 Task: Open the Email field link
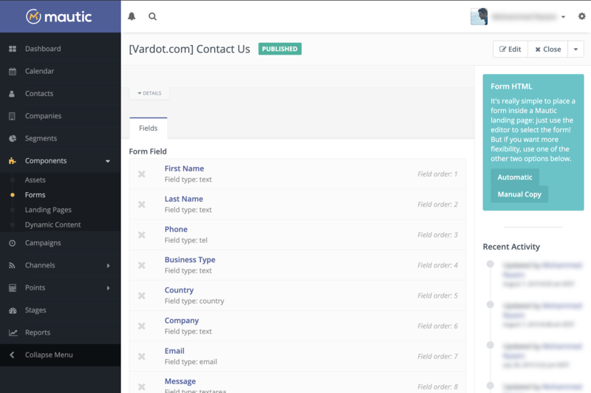coord(174,351)
